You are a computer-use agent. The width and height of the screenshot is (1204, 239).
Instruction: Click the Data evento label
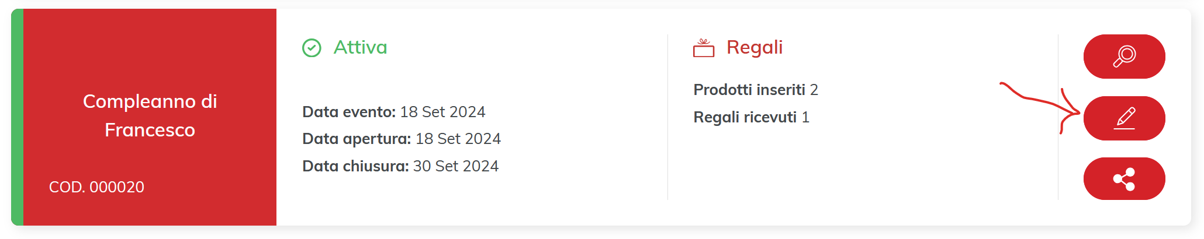tap(349, 112)
